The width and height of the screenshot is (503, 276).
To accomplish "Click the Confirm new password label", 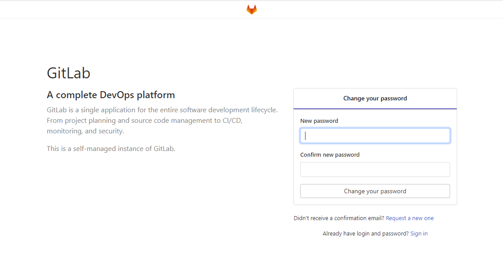I will [330, 155].
